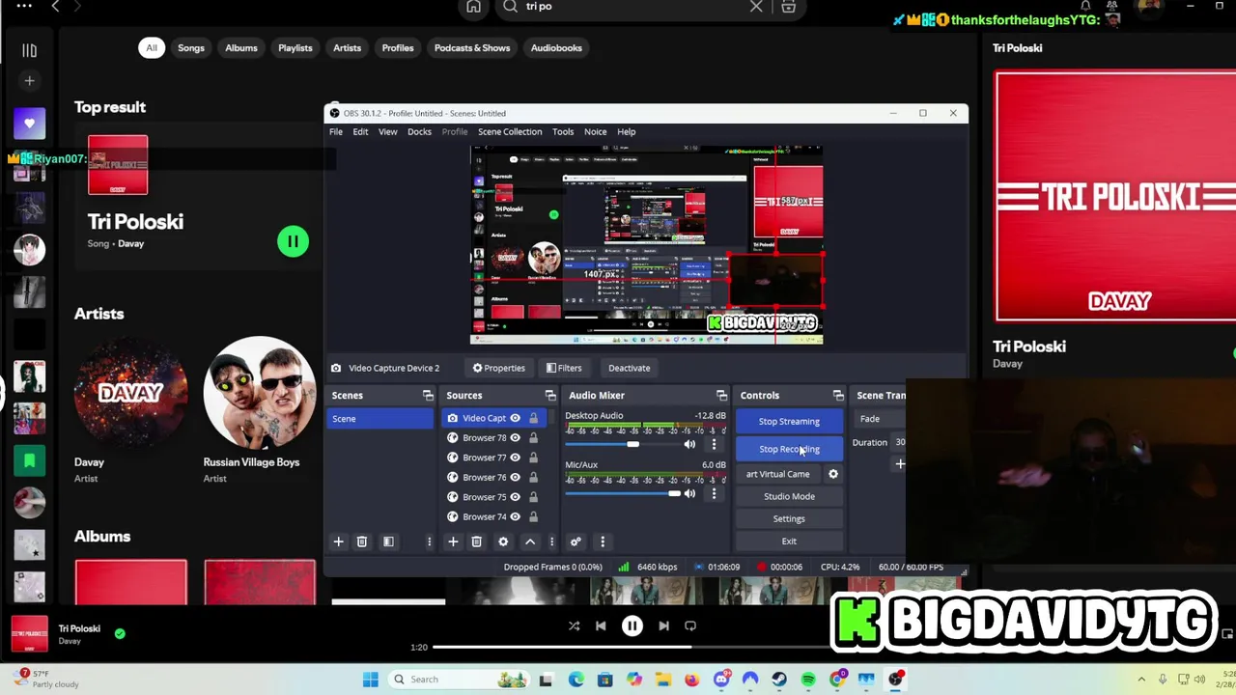This screenshot has width=1236, height=695.
Task: Open Windows Start menu
Action: pos(371,680)
